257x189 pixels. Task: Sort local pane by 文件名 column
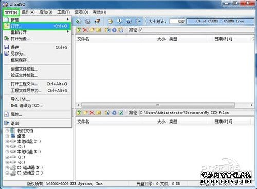tap(108, 122)
